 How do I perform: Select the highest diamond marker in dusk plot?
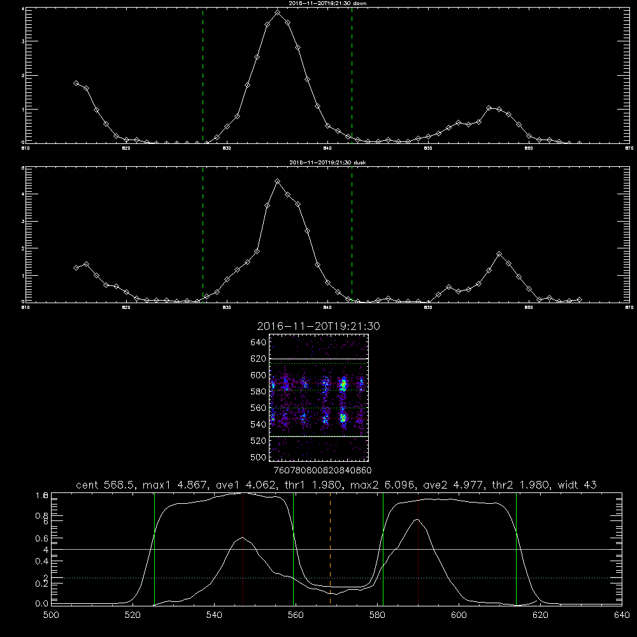tap(278, 182)
